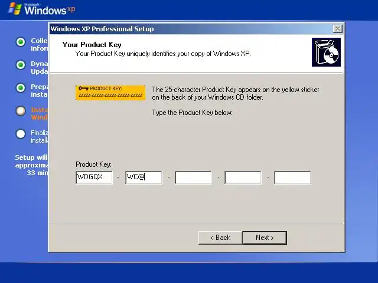The width and height of the screenshot is (378, 283).
Task: Click 'uniquely identifies your copy' subtitle text
Action: click(163, 54)
